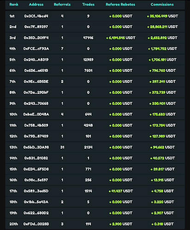The width and height of the screenshot is (190, 230).
Task: Click trades count 4248 in 11th row
Action: click(88, 126)
